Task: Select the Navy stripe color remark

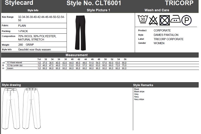Action: [139, 99]
